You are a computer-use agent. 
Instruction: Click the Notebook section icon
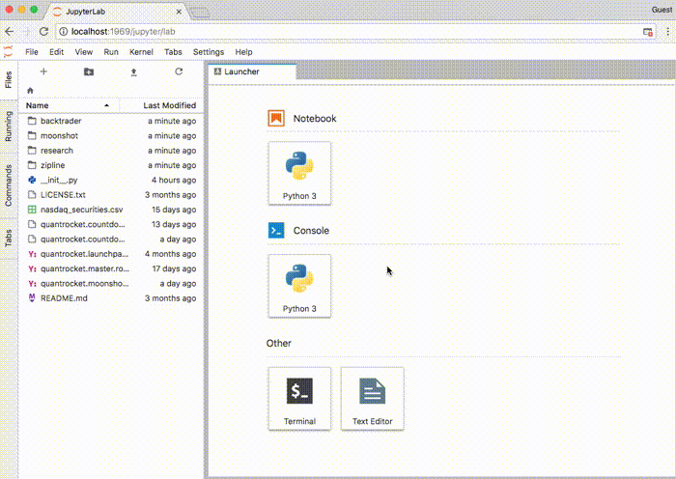click(276, 118)
